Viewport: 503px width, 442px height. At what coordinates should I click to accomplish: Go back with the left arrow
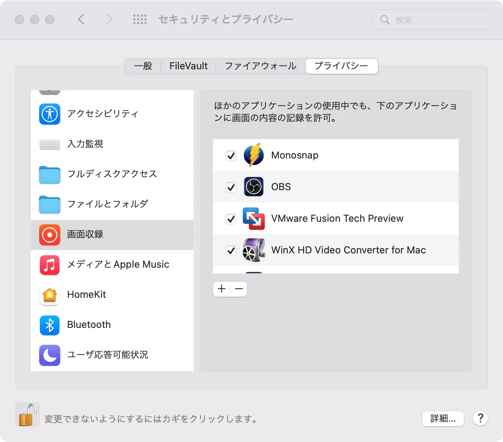[x=81, y=19]
